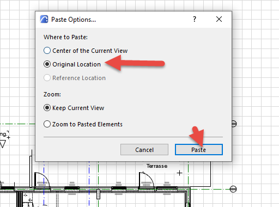Click the Terrasse zone label
279x207 pixels.
(x=157, y=166)
